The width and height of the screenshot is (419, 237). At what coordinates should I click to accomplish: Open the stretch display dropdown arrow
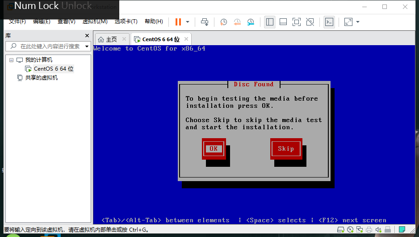358,22
